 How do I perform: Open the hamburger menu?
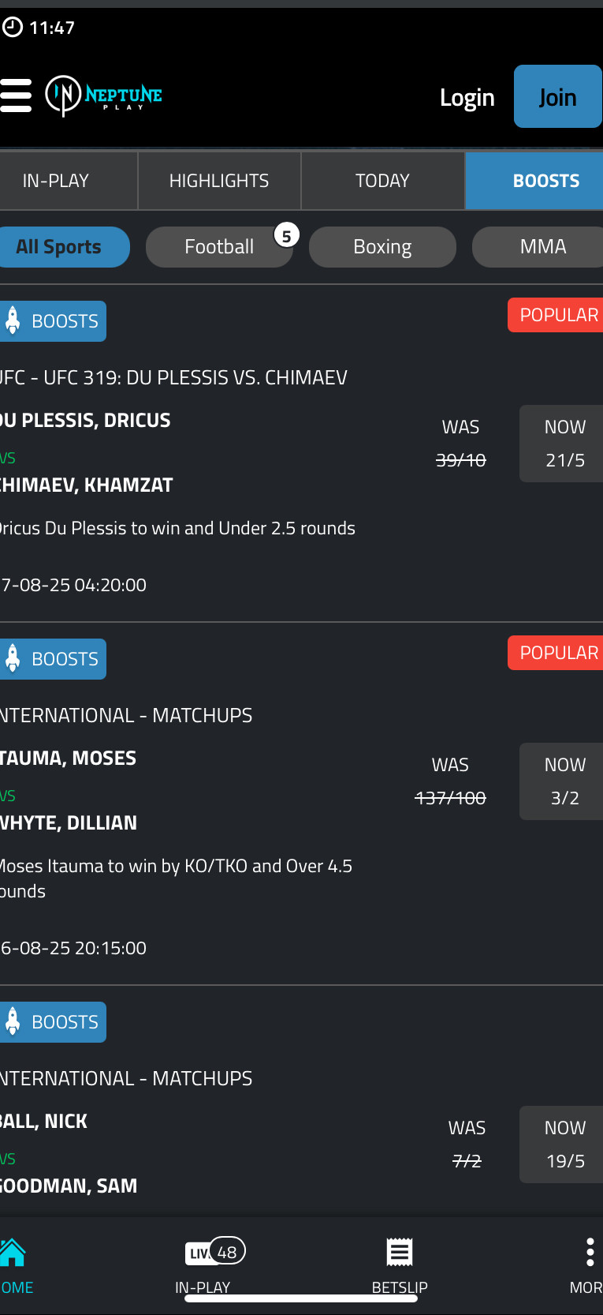tap(16, 96)
